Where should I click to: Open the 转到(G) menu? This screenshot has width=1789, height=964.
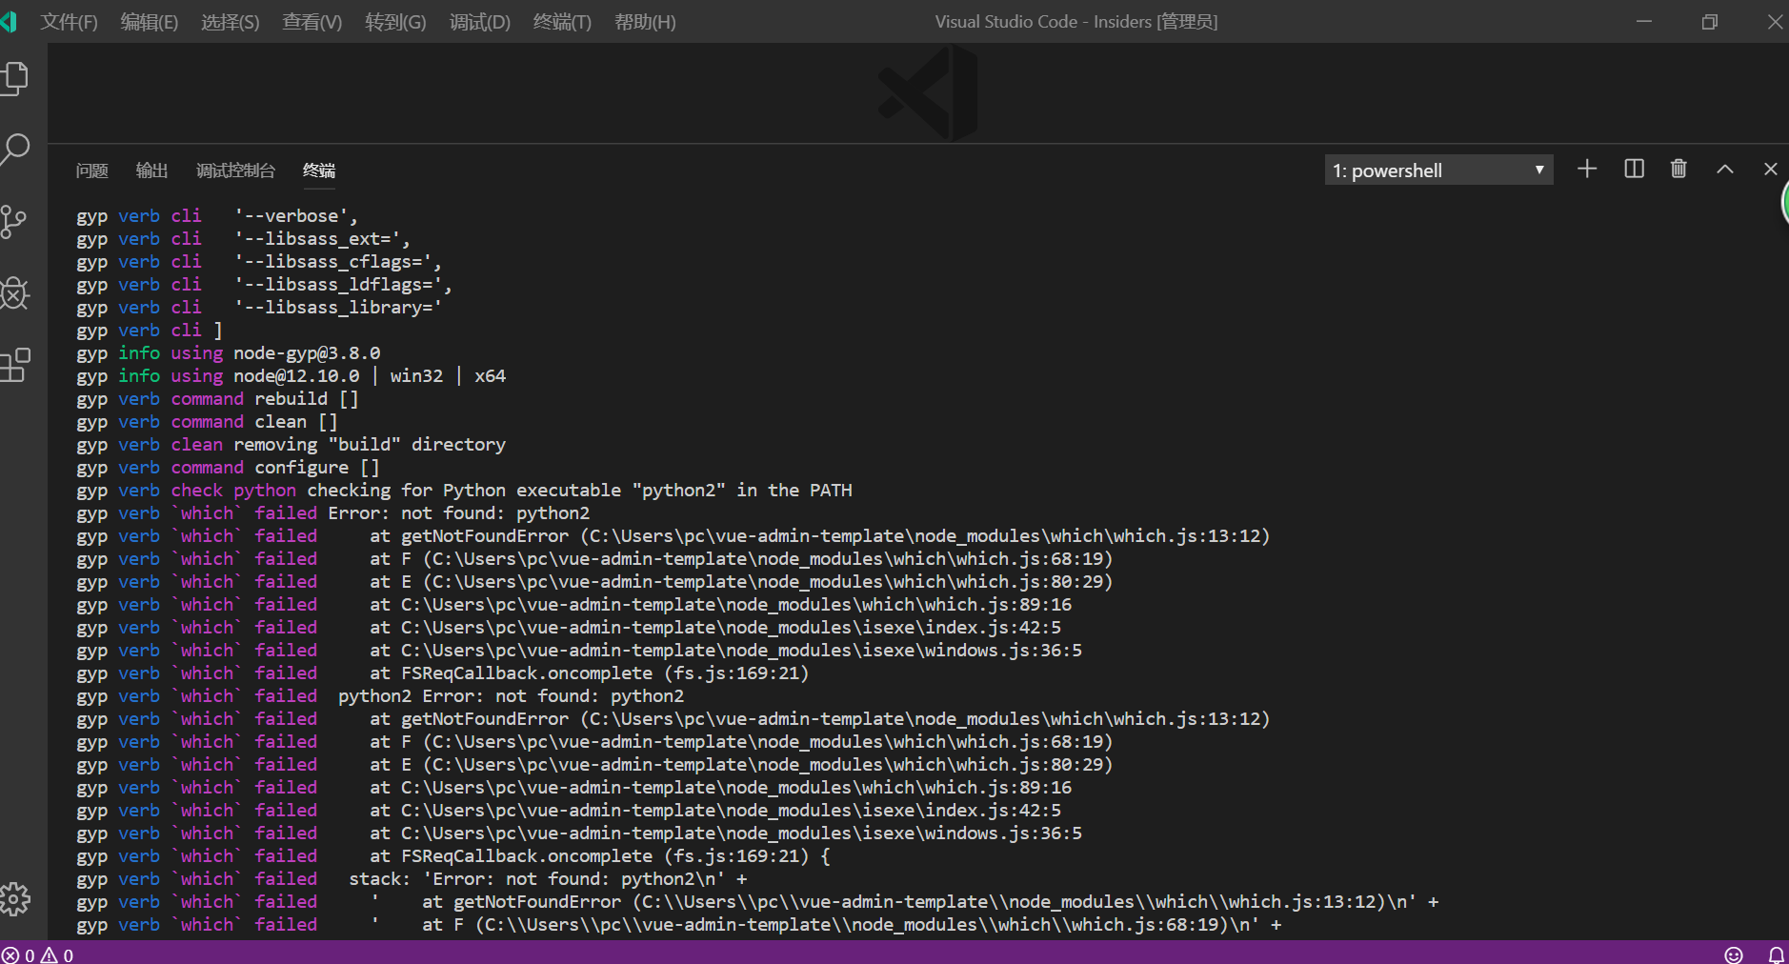[395, 22]
